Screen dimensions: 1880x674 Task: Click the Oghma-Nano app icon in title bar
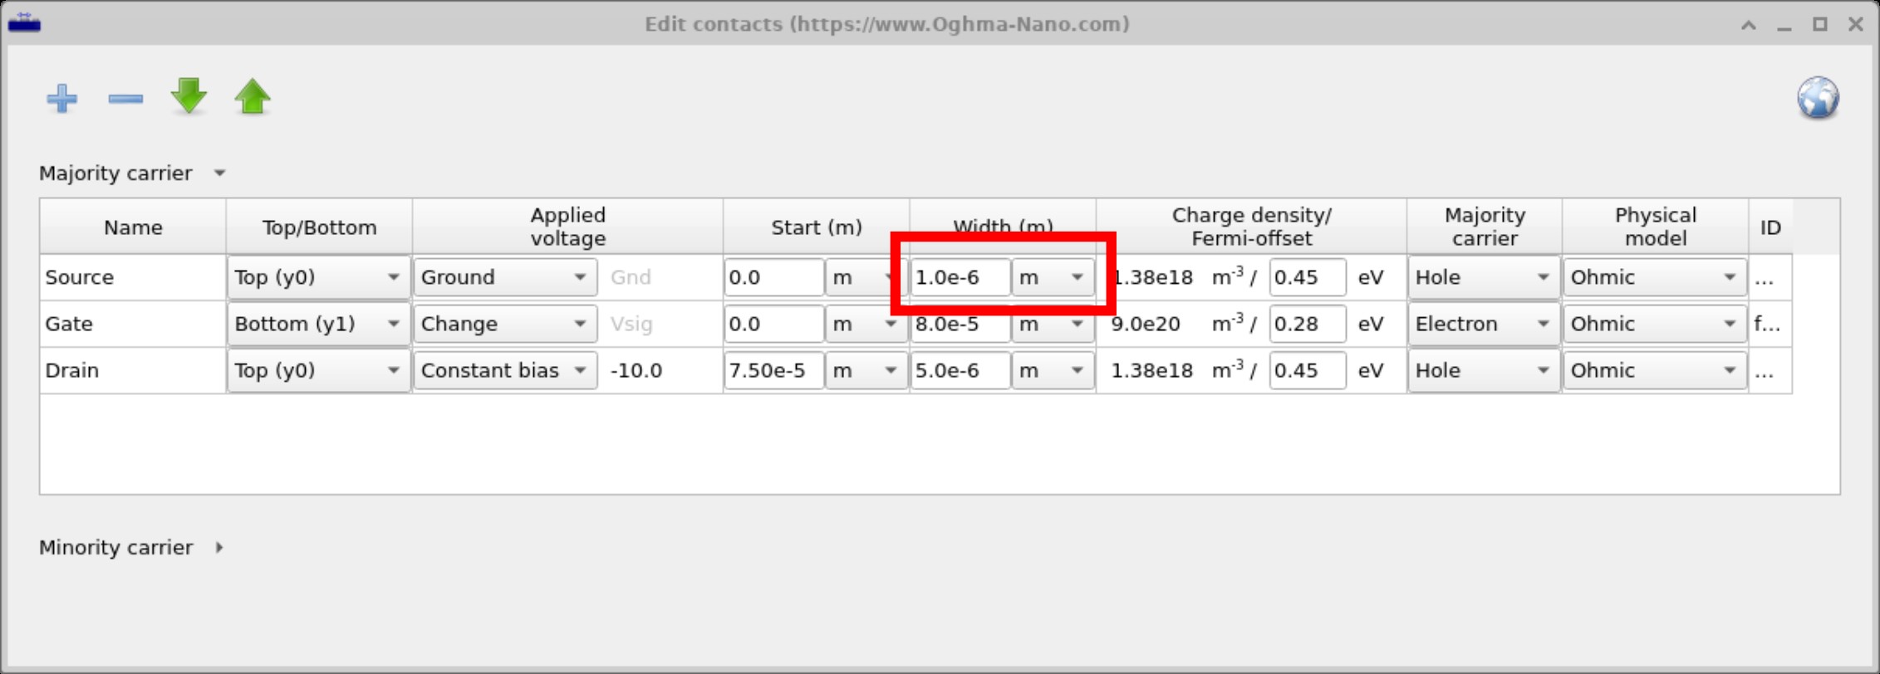pyautogui.click(x=24, y=22)
